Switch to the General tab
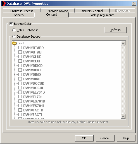Viewport: 138px width, 144px height. tap(19, 15)
